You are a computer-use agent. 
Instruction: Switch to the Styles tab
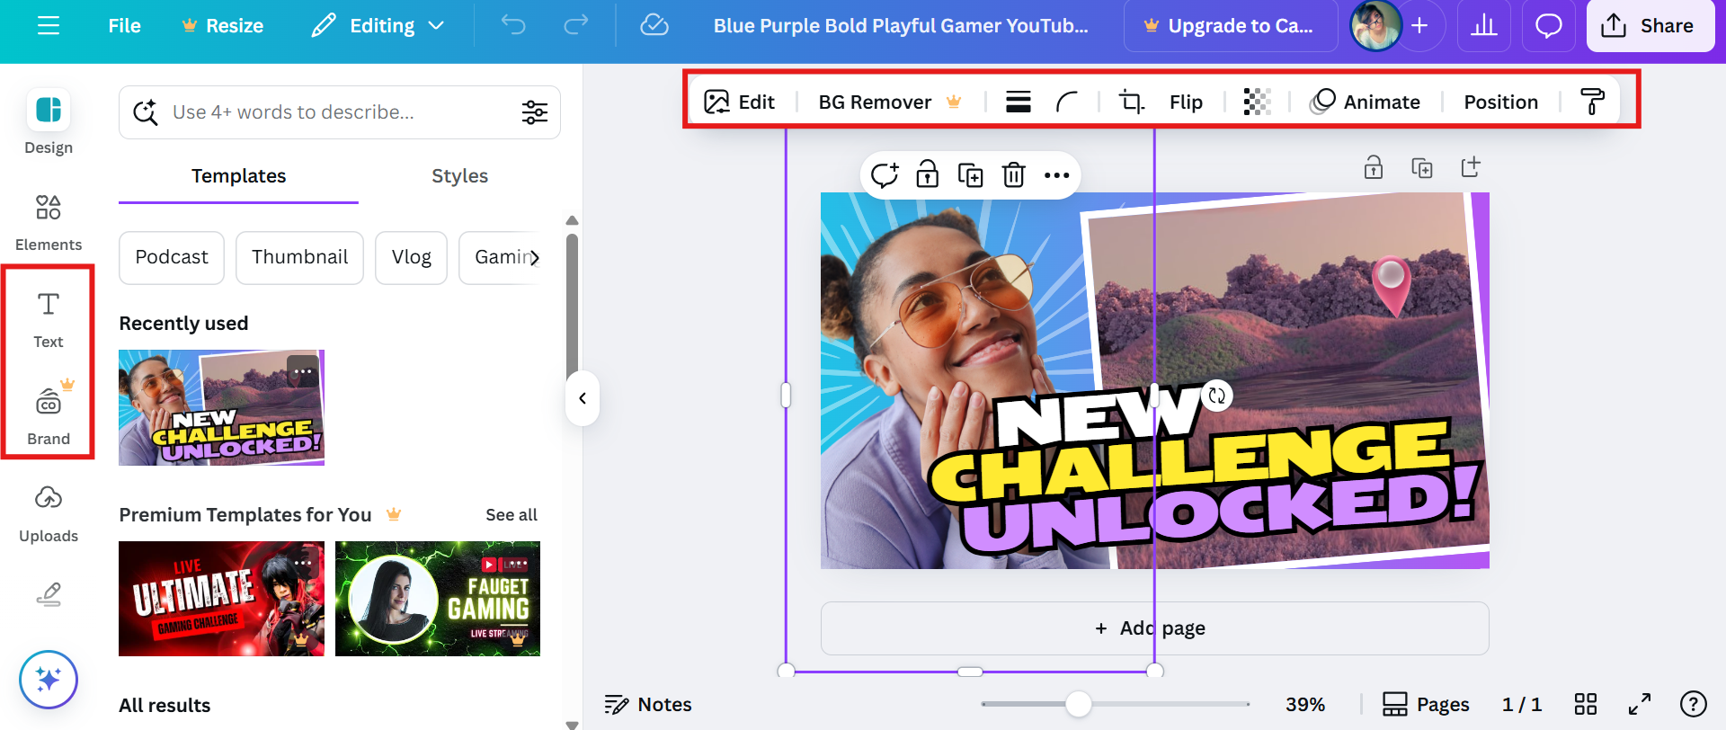[x=459, y=176]
